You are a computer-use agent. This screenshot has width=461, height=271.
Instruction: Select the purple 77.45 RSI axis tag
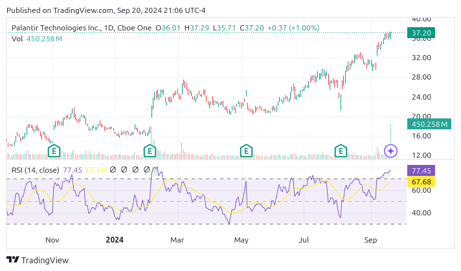[422, 171]
